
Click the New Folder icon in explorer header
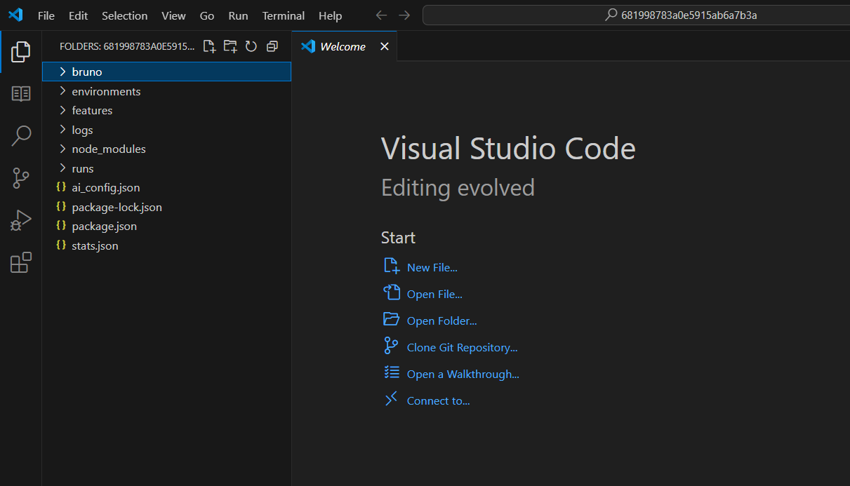tap(230, 47)
